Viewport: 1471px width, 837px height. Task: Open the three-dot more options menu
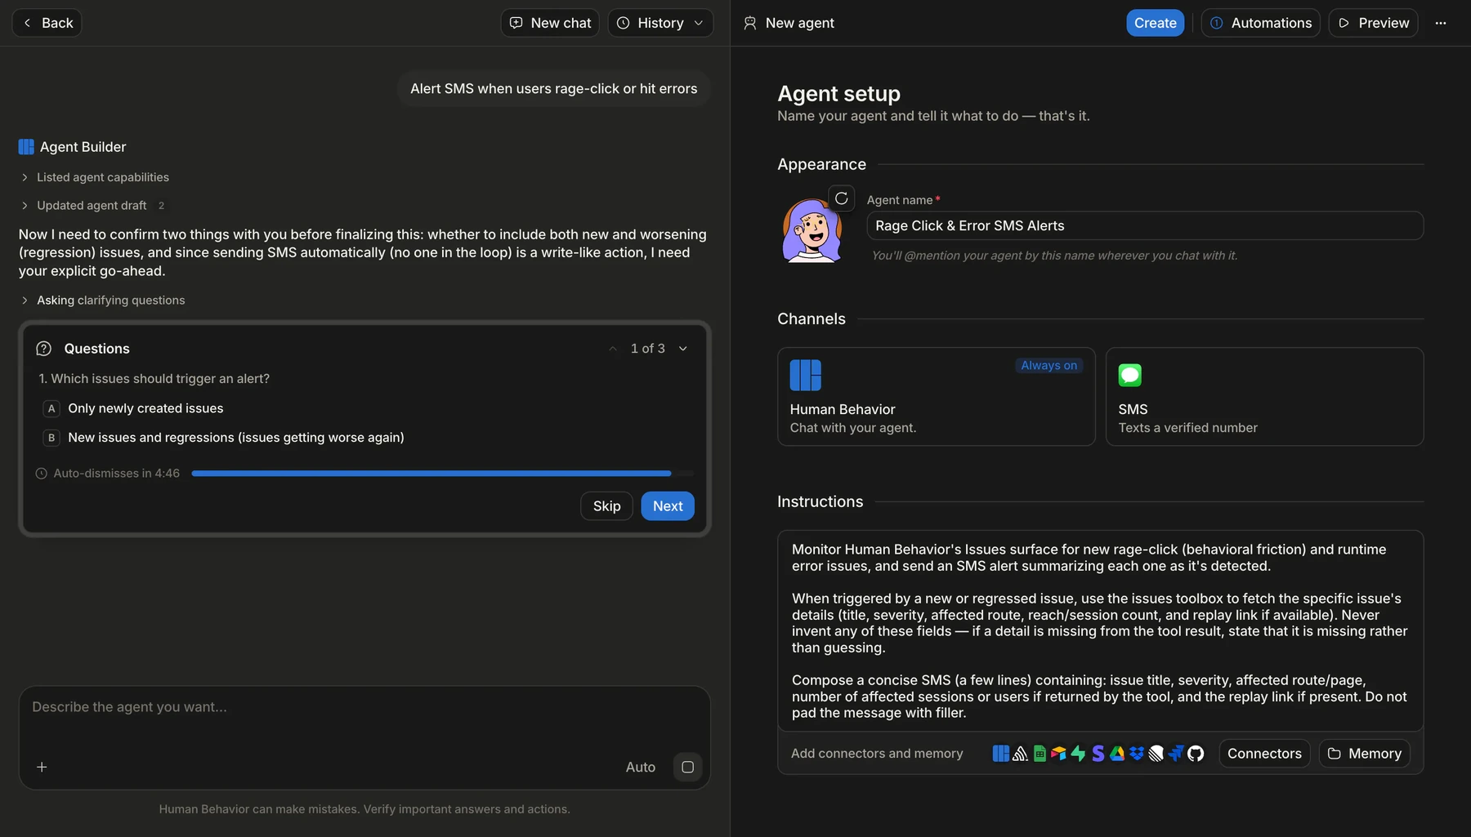(x=1441, y=23)
